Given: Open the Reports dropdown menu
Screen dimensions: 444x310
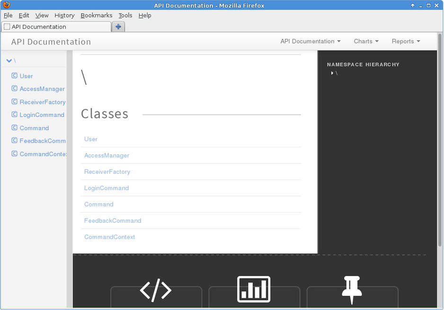Looking at the screenshot, I should coord(406,41).
